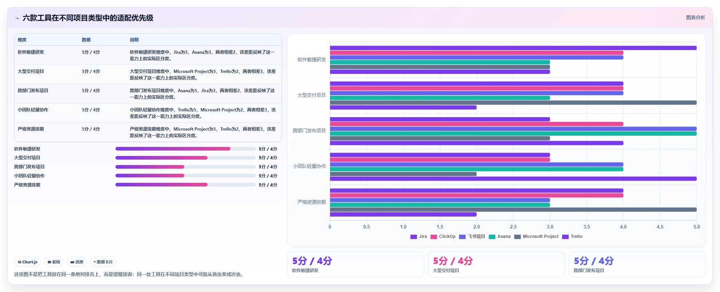Screen dimensions: 720x292
Task: Open the 软件敏捷研发 summary card
Action: coord(356,264)
